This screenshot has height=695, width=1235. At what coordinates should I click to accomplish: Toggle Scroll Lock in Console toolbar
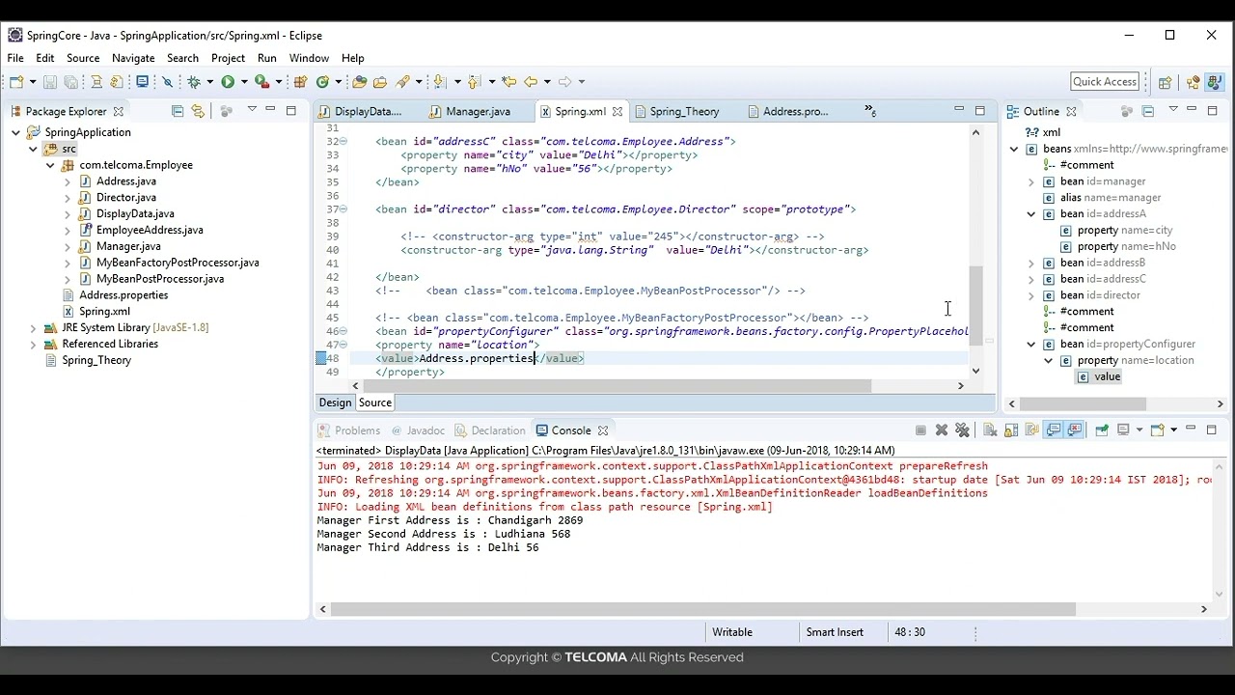1011,431
